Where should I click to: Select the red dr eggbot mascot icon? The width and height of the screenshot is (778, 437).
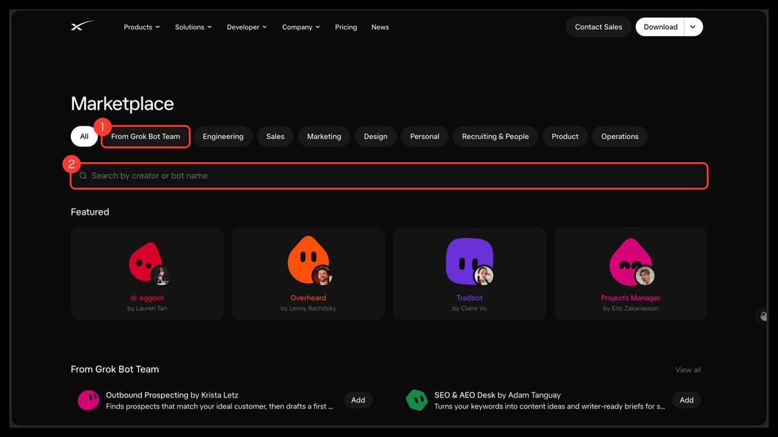[145, 262]
